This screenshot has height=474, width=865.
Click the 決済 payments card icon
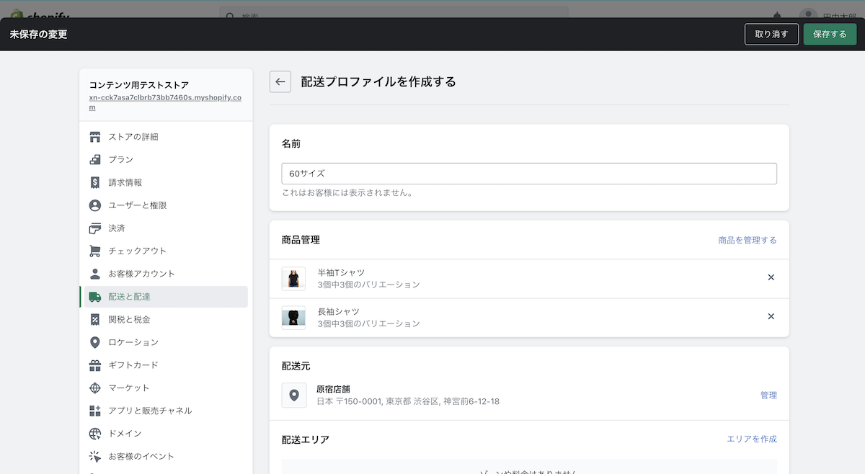tap(94, 228)
